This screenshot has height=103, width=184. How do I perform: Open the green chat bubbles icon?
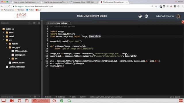pos(69,101)
